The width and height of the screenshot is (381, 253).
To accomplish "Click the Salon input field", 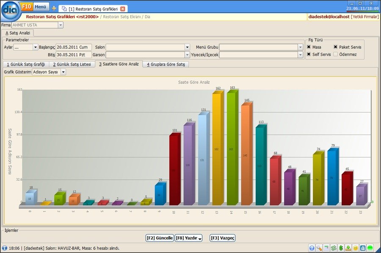I will [x=145, y=47].
